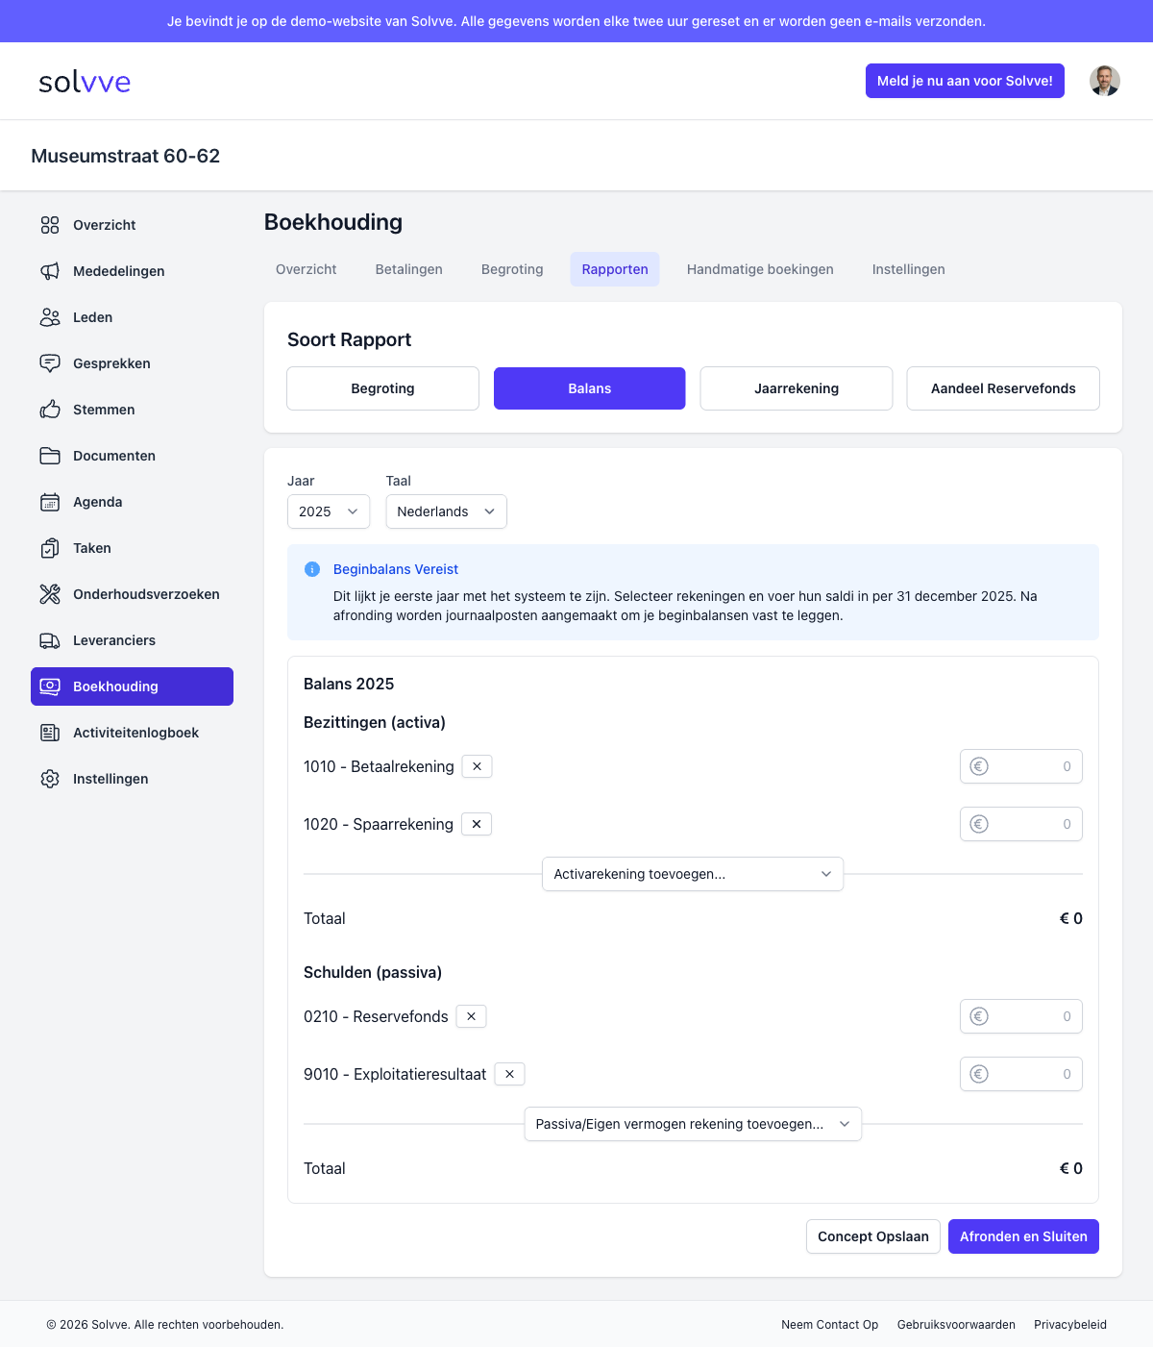Remove the 0210 Reservefonds account row

click(x=471, y=1016)
